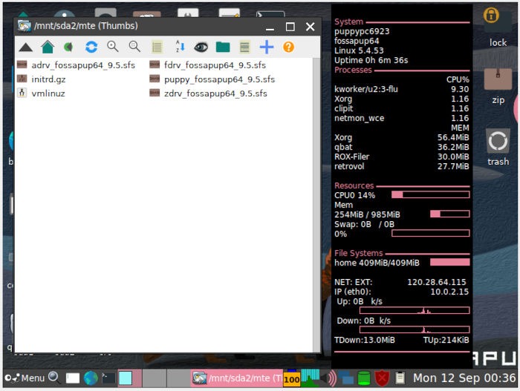520x391 pixels.
Task: Click the icon of the initrd.gz archive
Action: [x=22, y=79]
